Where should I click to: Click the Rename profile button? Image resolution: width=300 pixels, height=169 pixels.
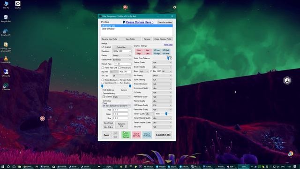click(x=147, y=39)
